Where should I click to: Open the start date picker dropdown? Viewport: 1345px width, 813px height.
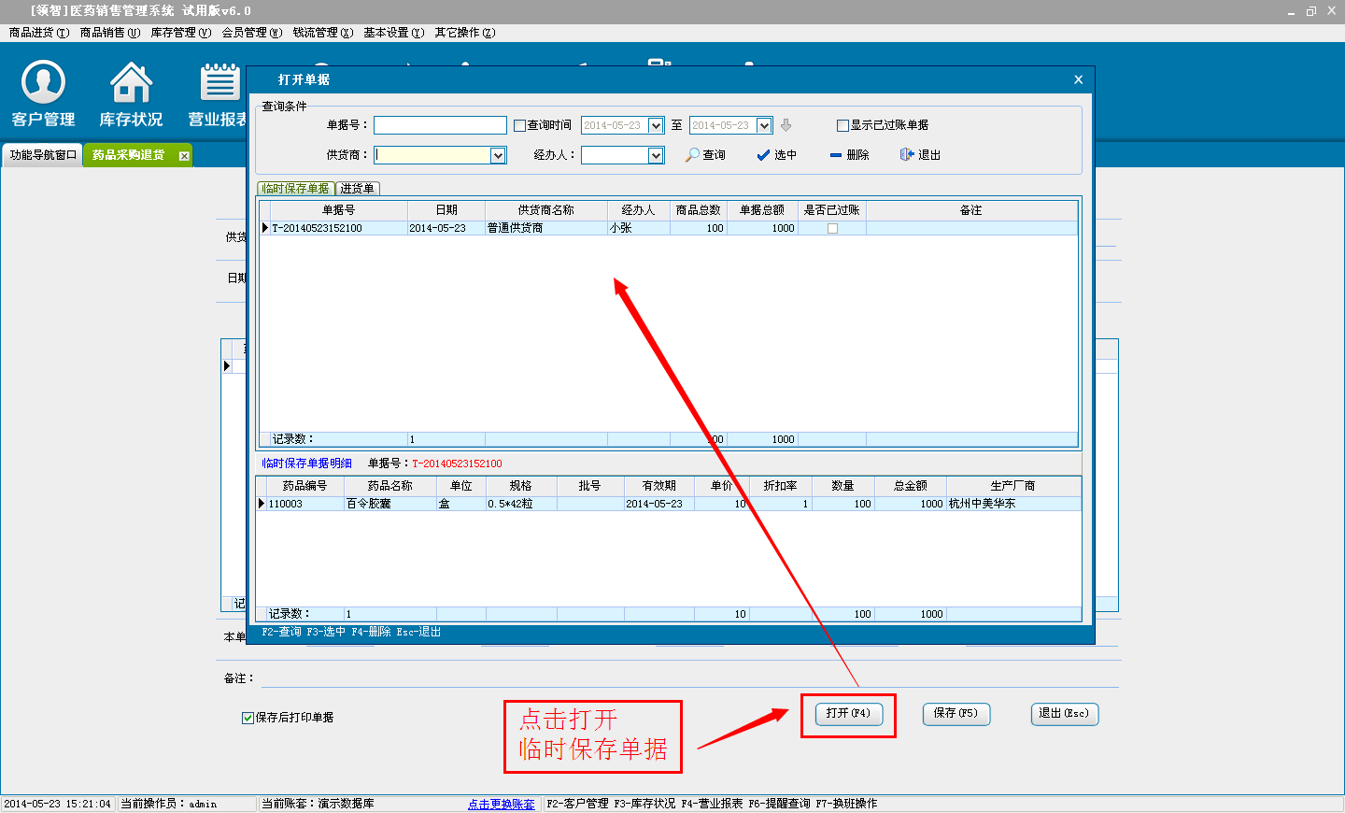click(x=656, y=125)
